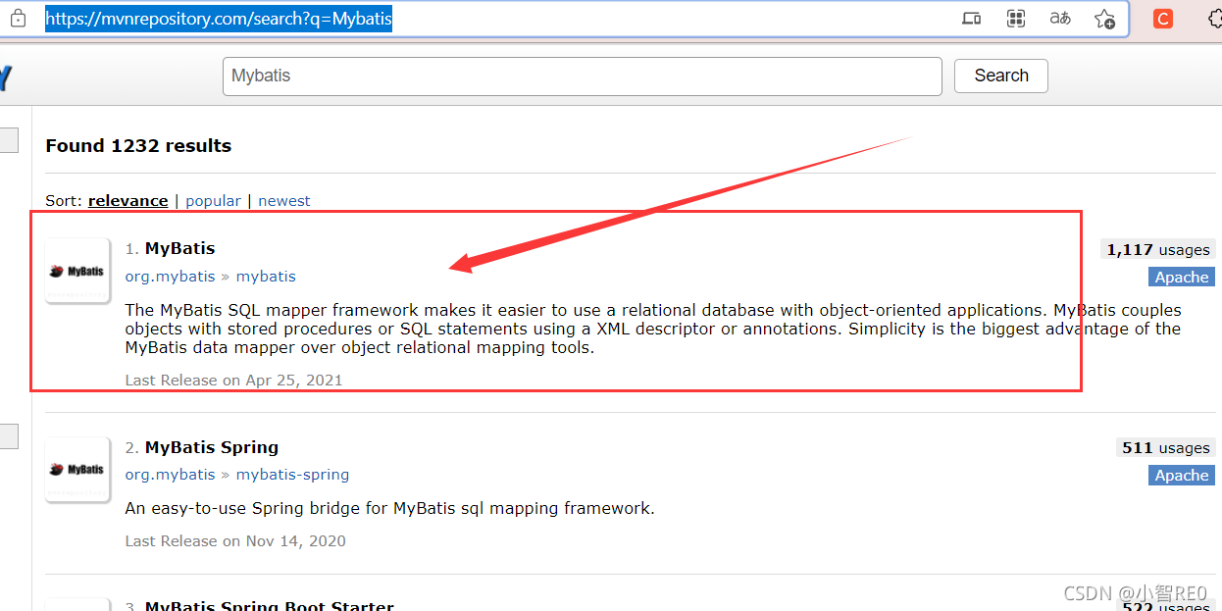
Task: Click the Mybatis search input field
Action: (583, 76)
